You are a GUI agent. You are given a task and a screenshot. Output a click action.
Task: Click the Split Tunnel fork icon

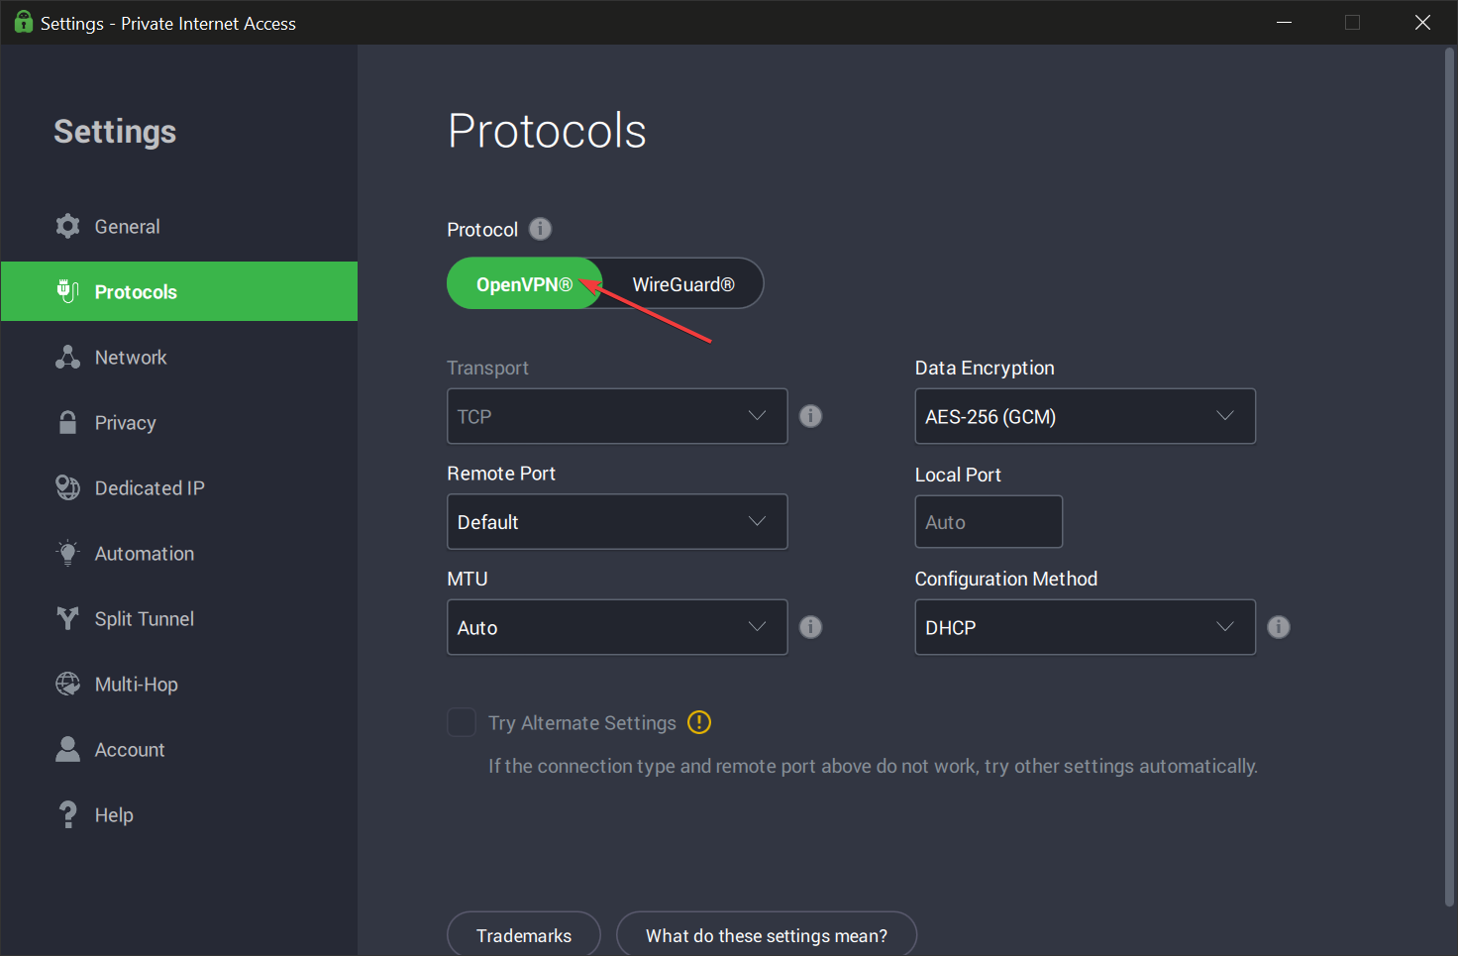point(67,618)
